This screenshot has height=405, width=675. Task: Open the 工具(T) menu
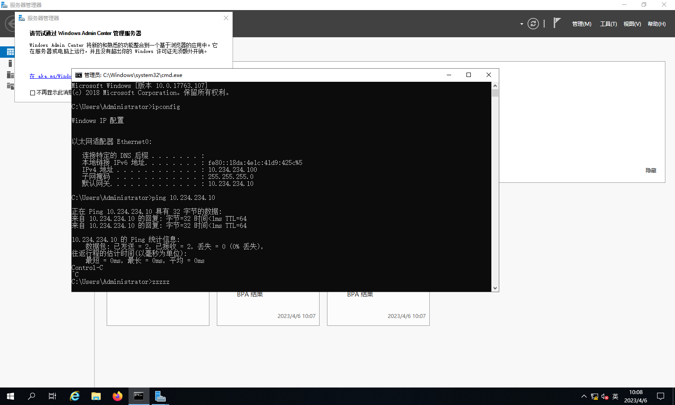608,24
